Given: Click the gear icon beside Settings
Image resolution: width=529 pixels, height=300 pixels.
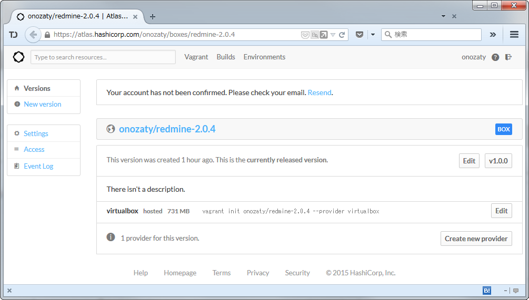Looking at the screenshot, I should point(17,133).
